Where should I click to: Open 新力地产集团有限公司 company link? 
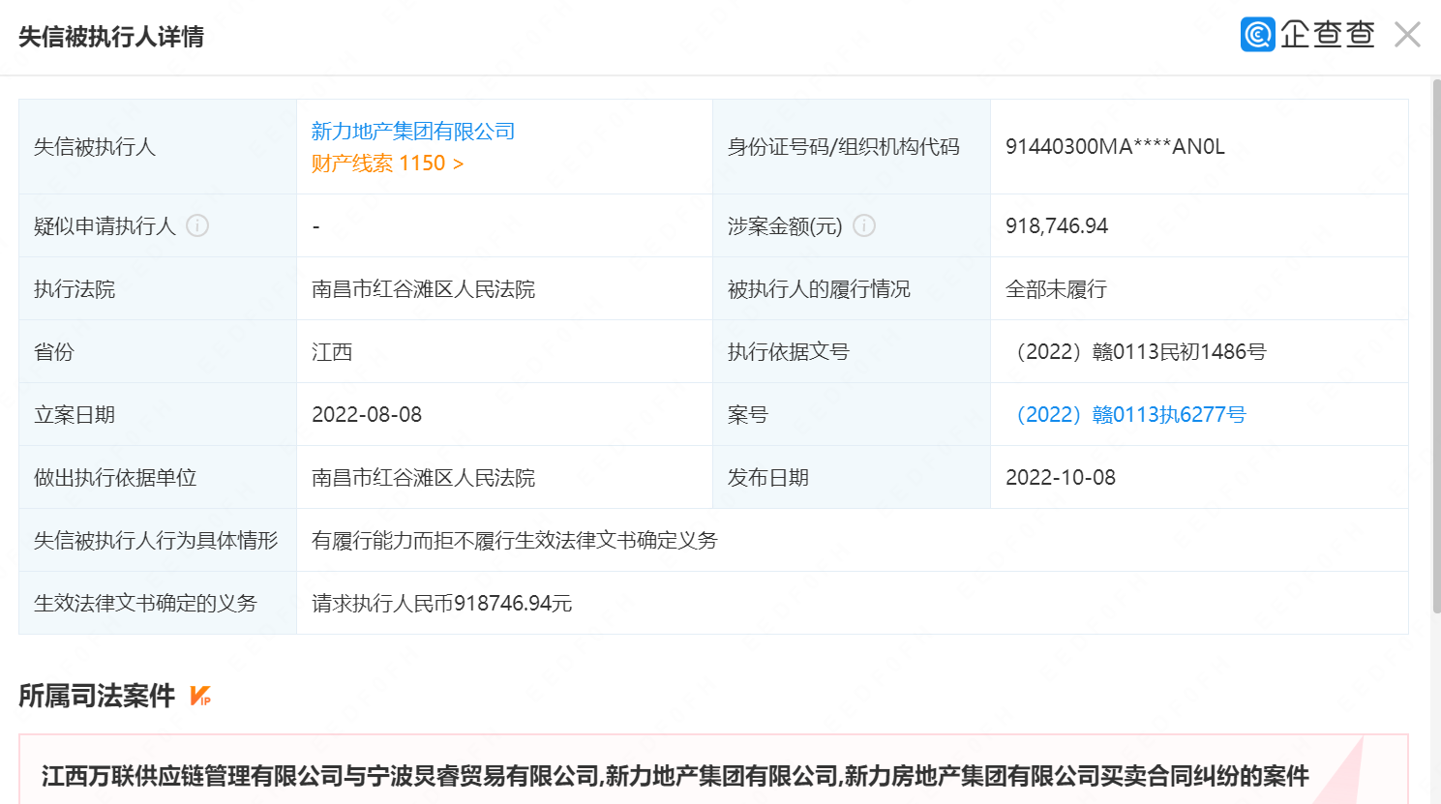click(x=413, y=131)
